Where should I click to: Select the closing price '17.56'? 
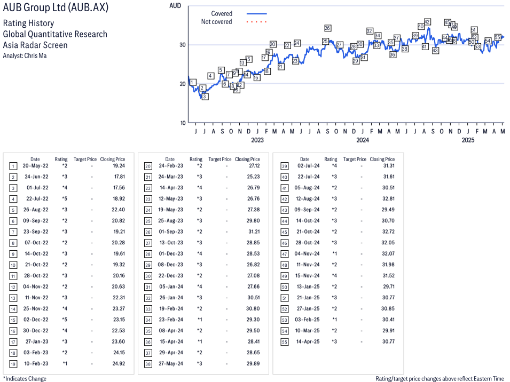point(119,188)
